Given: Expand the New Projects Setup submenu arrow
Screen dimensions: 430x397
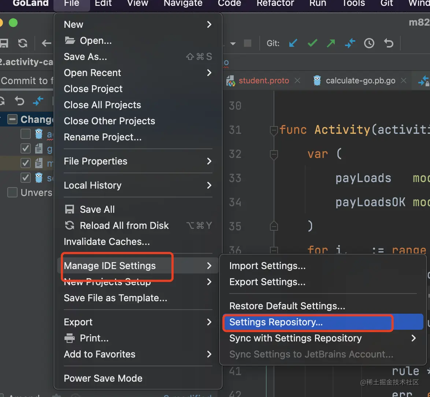Looking at the screenshot, I should 209,282.
